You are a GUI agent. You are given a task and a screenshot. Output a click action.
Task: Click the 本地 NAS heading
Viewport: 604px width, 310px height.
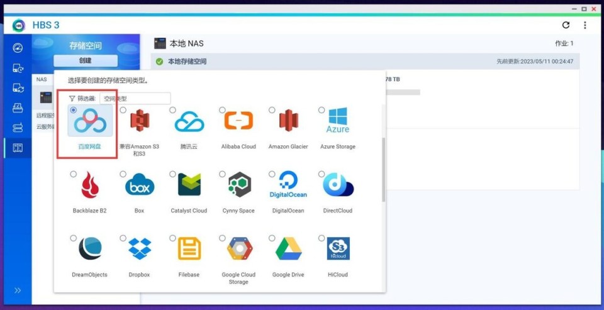(187, 43)
